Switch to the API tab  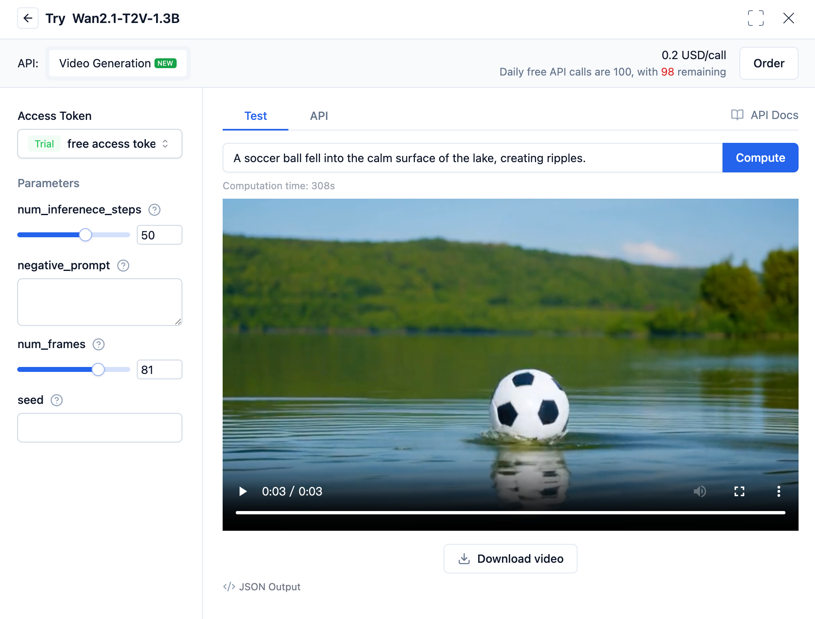(x=319, y=116)
